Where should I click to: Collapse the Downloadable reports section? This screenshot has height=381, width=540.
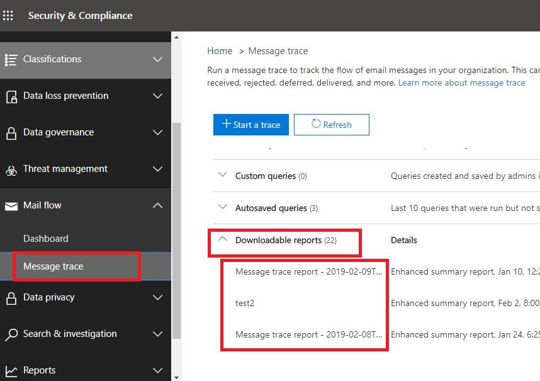[x=222, y=240]
